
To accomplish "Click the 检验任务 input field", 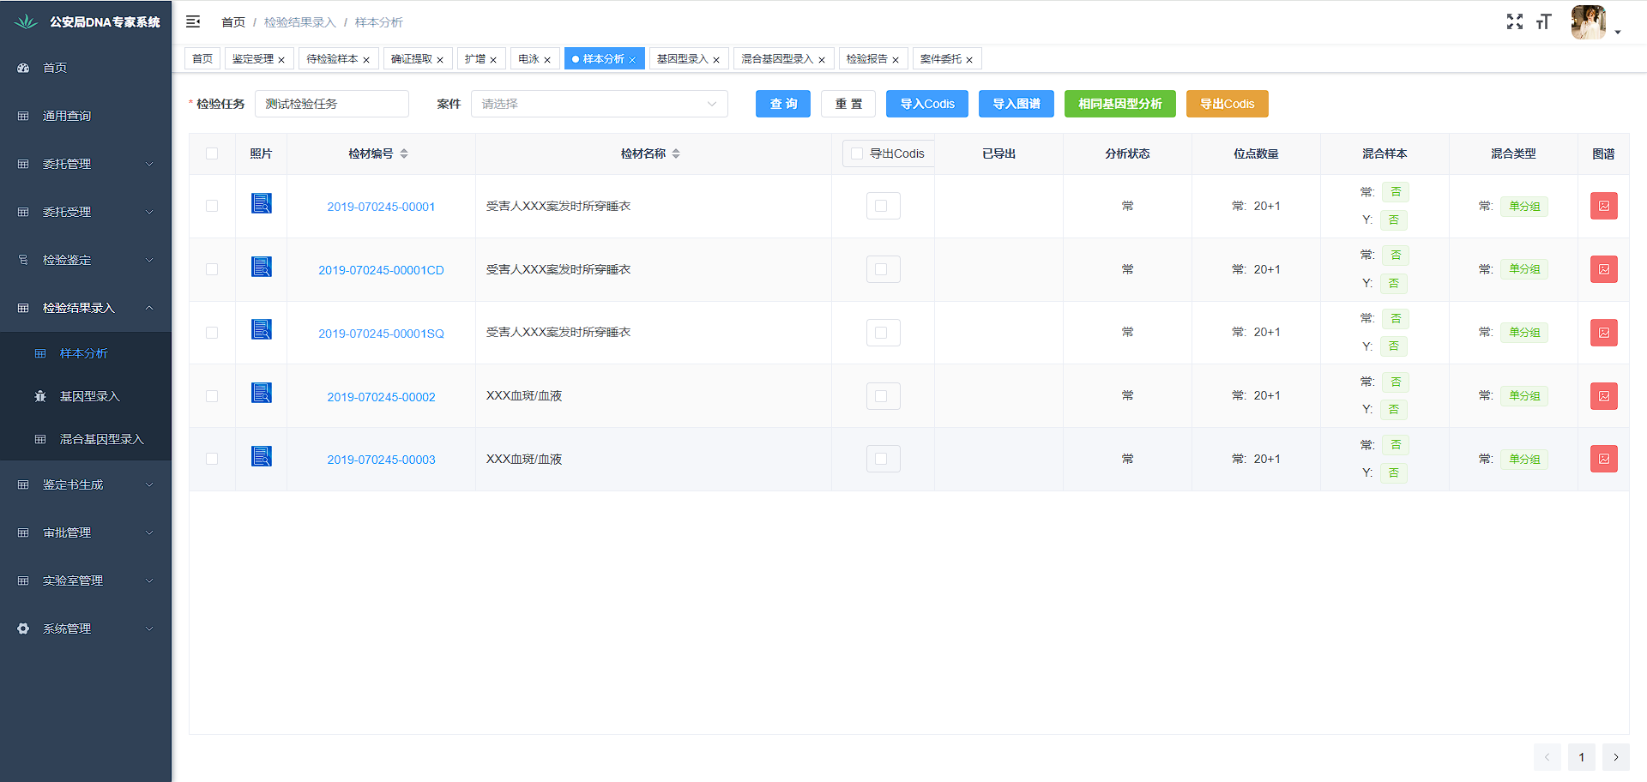I will click(331, 104).
